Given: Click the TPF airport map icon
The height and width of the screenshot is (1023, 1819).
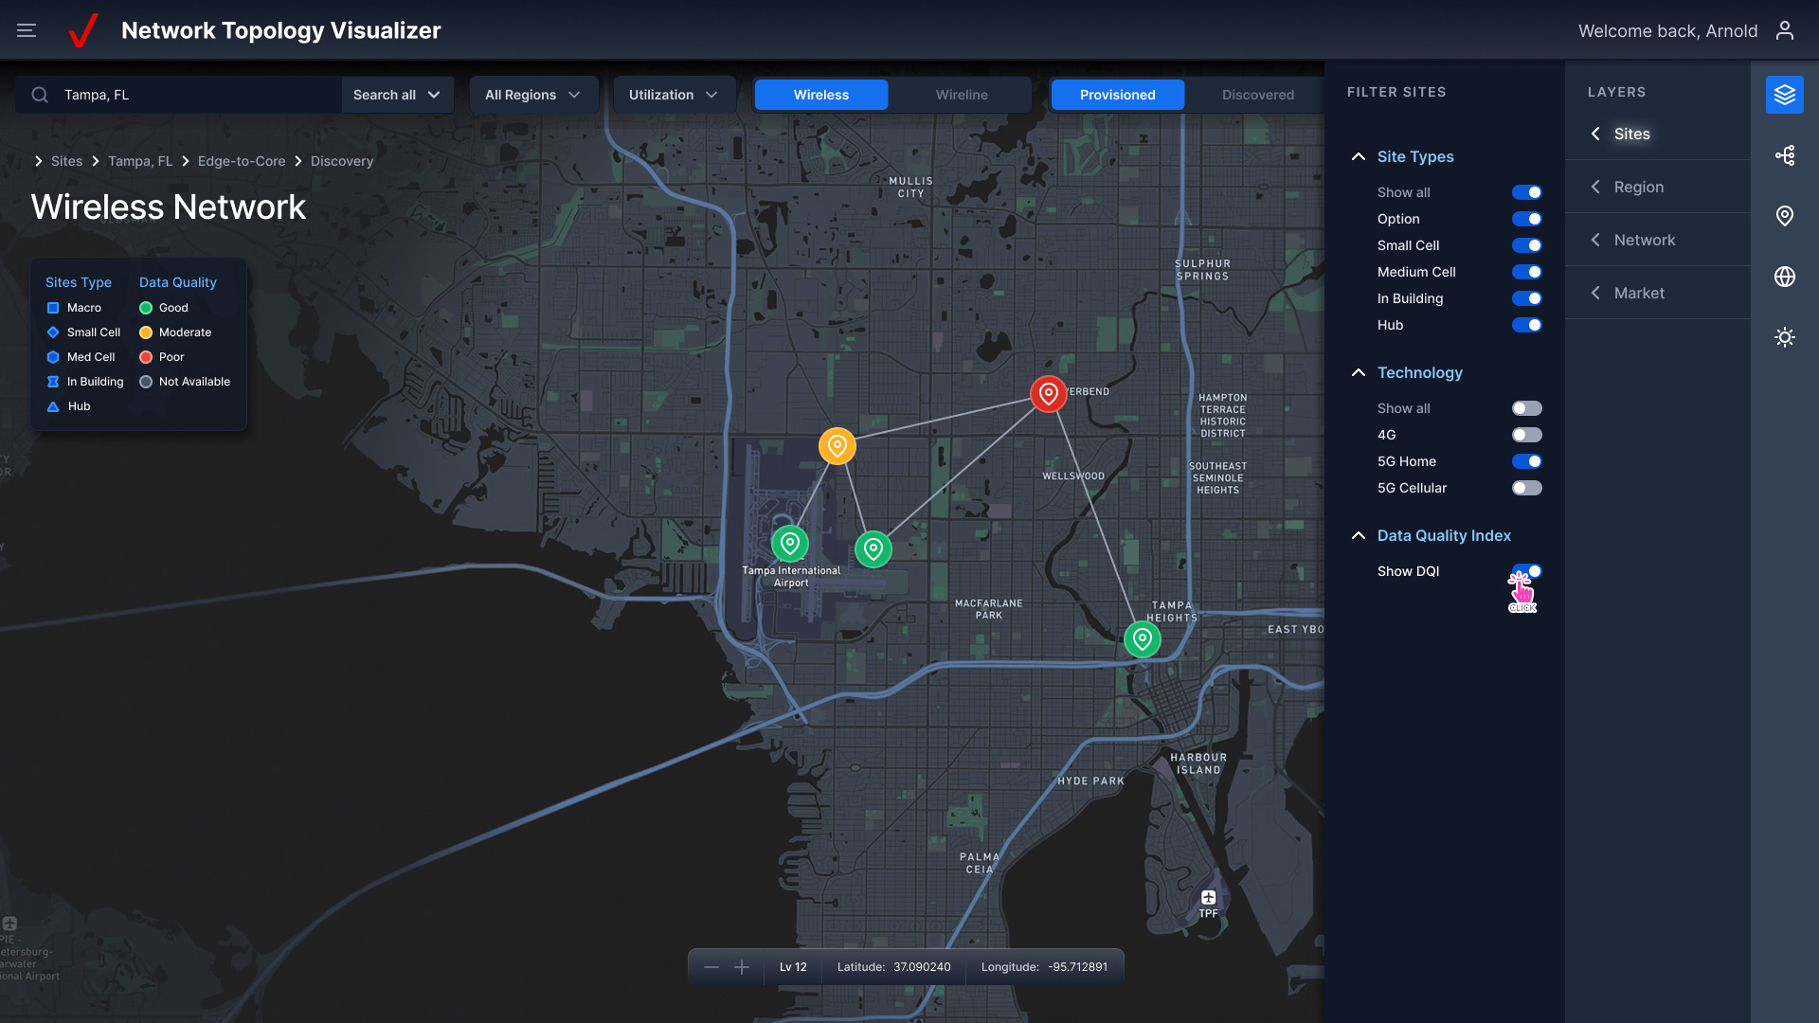Looking at the screenshot, I should tap(1209, 898).
